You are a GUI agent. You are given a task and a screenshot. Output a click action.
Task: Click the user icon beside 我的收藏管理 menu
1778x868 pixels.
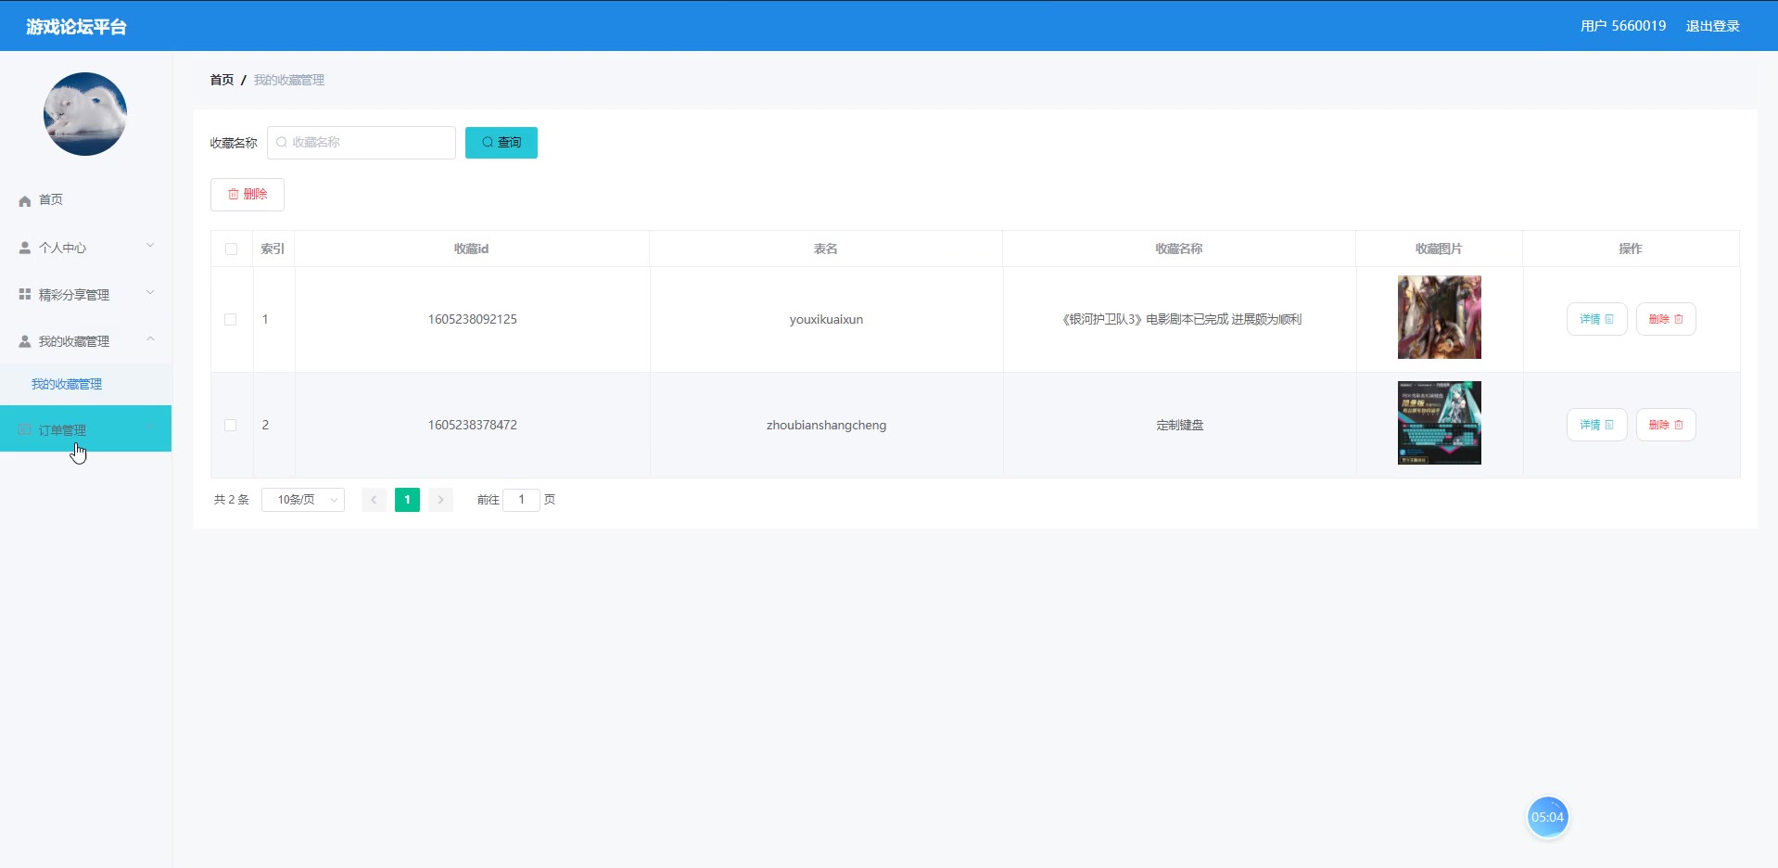pyautogui.click(x=25, y=341)
